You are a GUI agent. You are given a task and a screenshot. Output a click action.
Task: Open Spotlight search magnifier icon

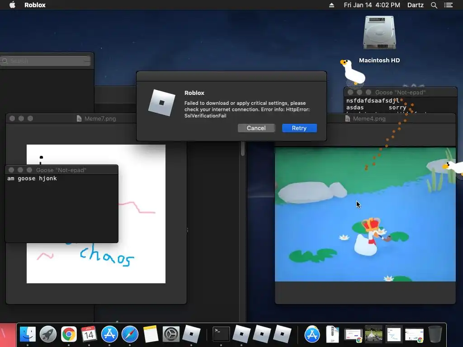[434, 5]
